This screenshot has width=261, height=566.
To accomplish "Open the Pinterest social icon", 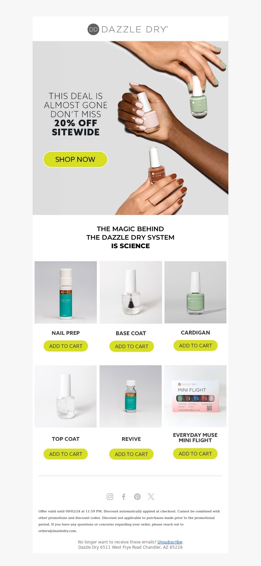I will [x=137, y=497].
